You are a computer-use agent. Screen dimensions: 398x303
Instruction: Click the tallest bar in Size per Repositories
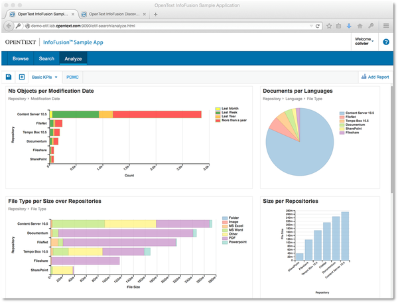point(345,236)
